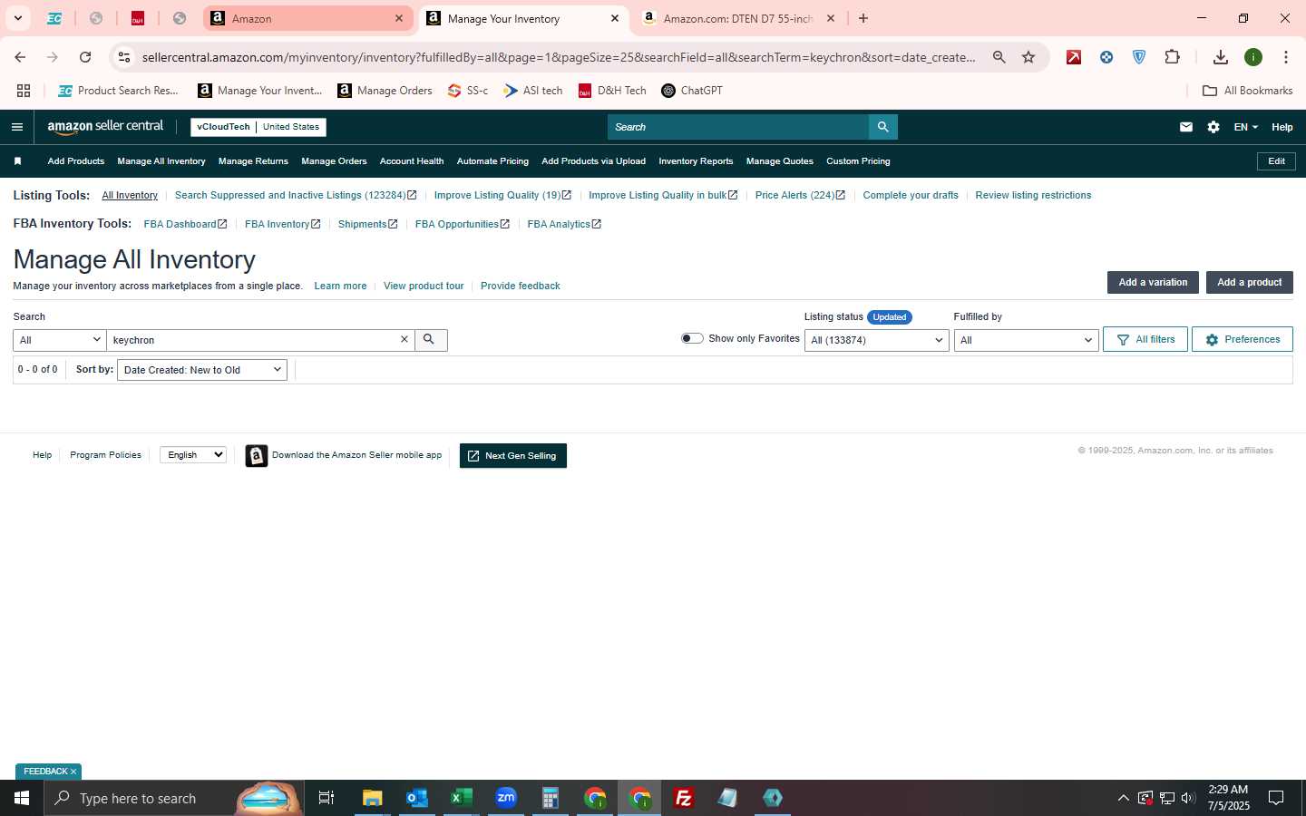This screenshot has height=816, width=1306.
Task: Open browser extensions puzzle icon
Action: (1172, 57)
